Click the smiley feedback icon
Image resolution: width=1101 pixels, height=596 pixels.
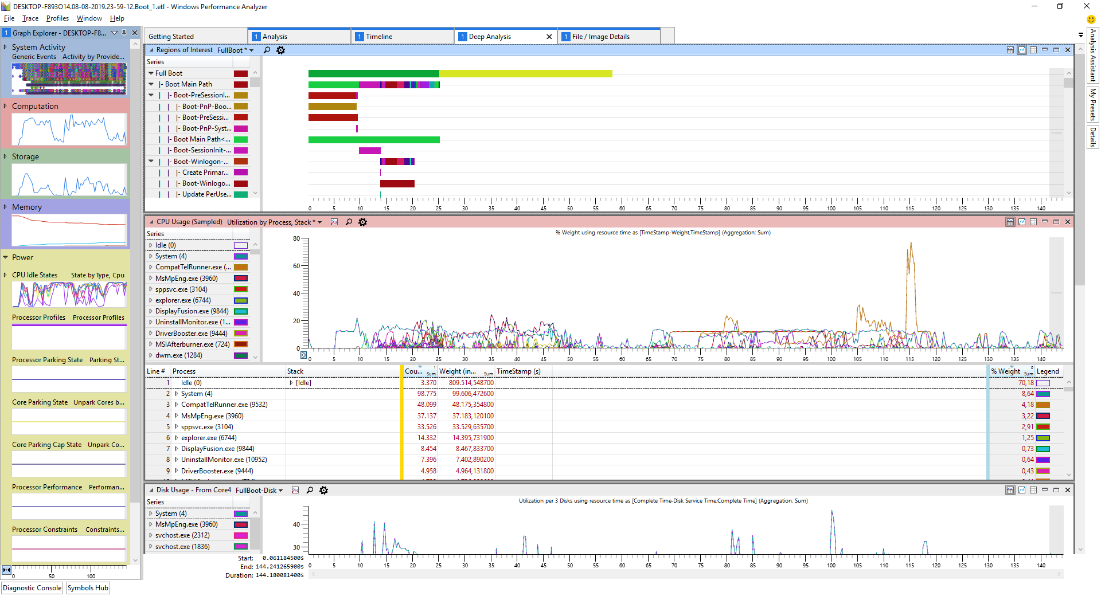tap(1091, 19)
